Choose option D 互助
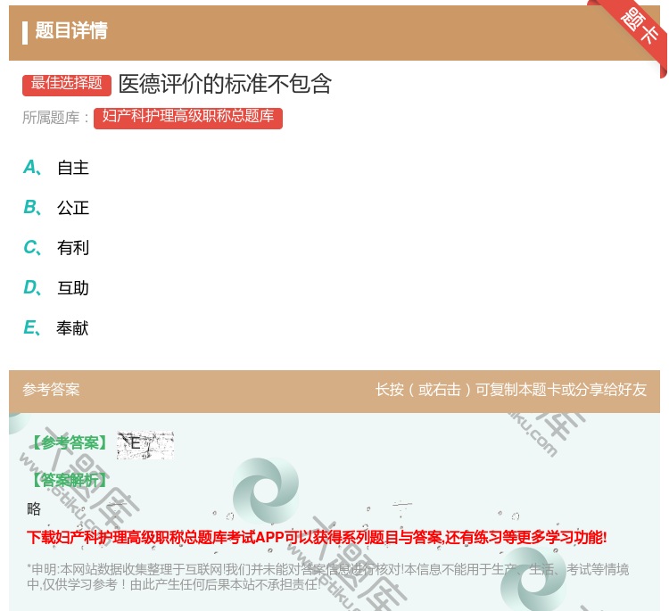 [56, 287]
